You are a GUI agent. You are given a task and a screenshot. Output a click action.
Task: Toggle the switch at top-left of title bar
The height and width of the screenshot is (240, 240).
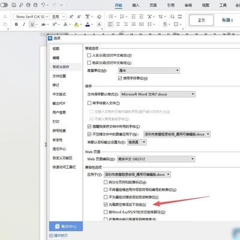[x=4, y=5]
